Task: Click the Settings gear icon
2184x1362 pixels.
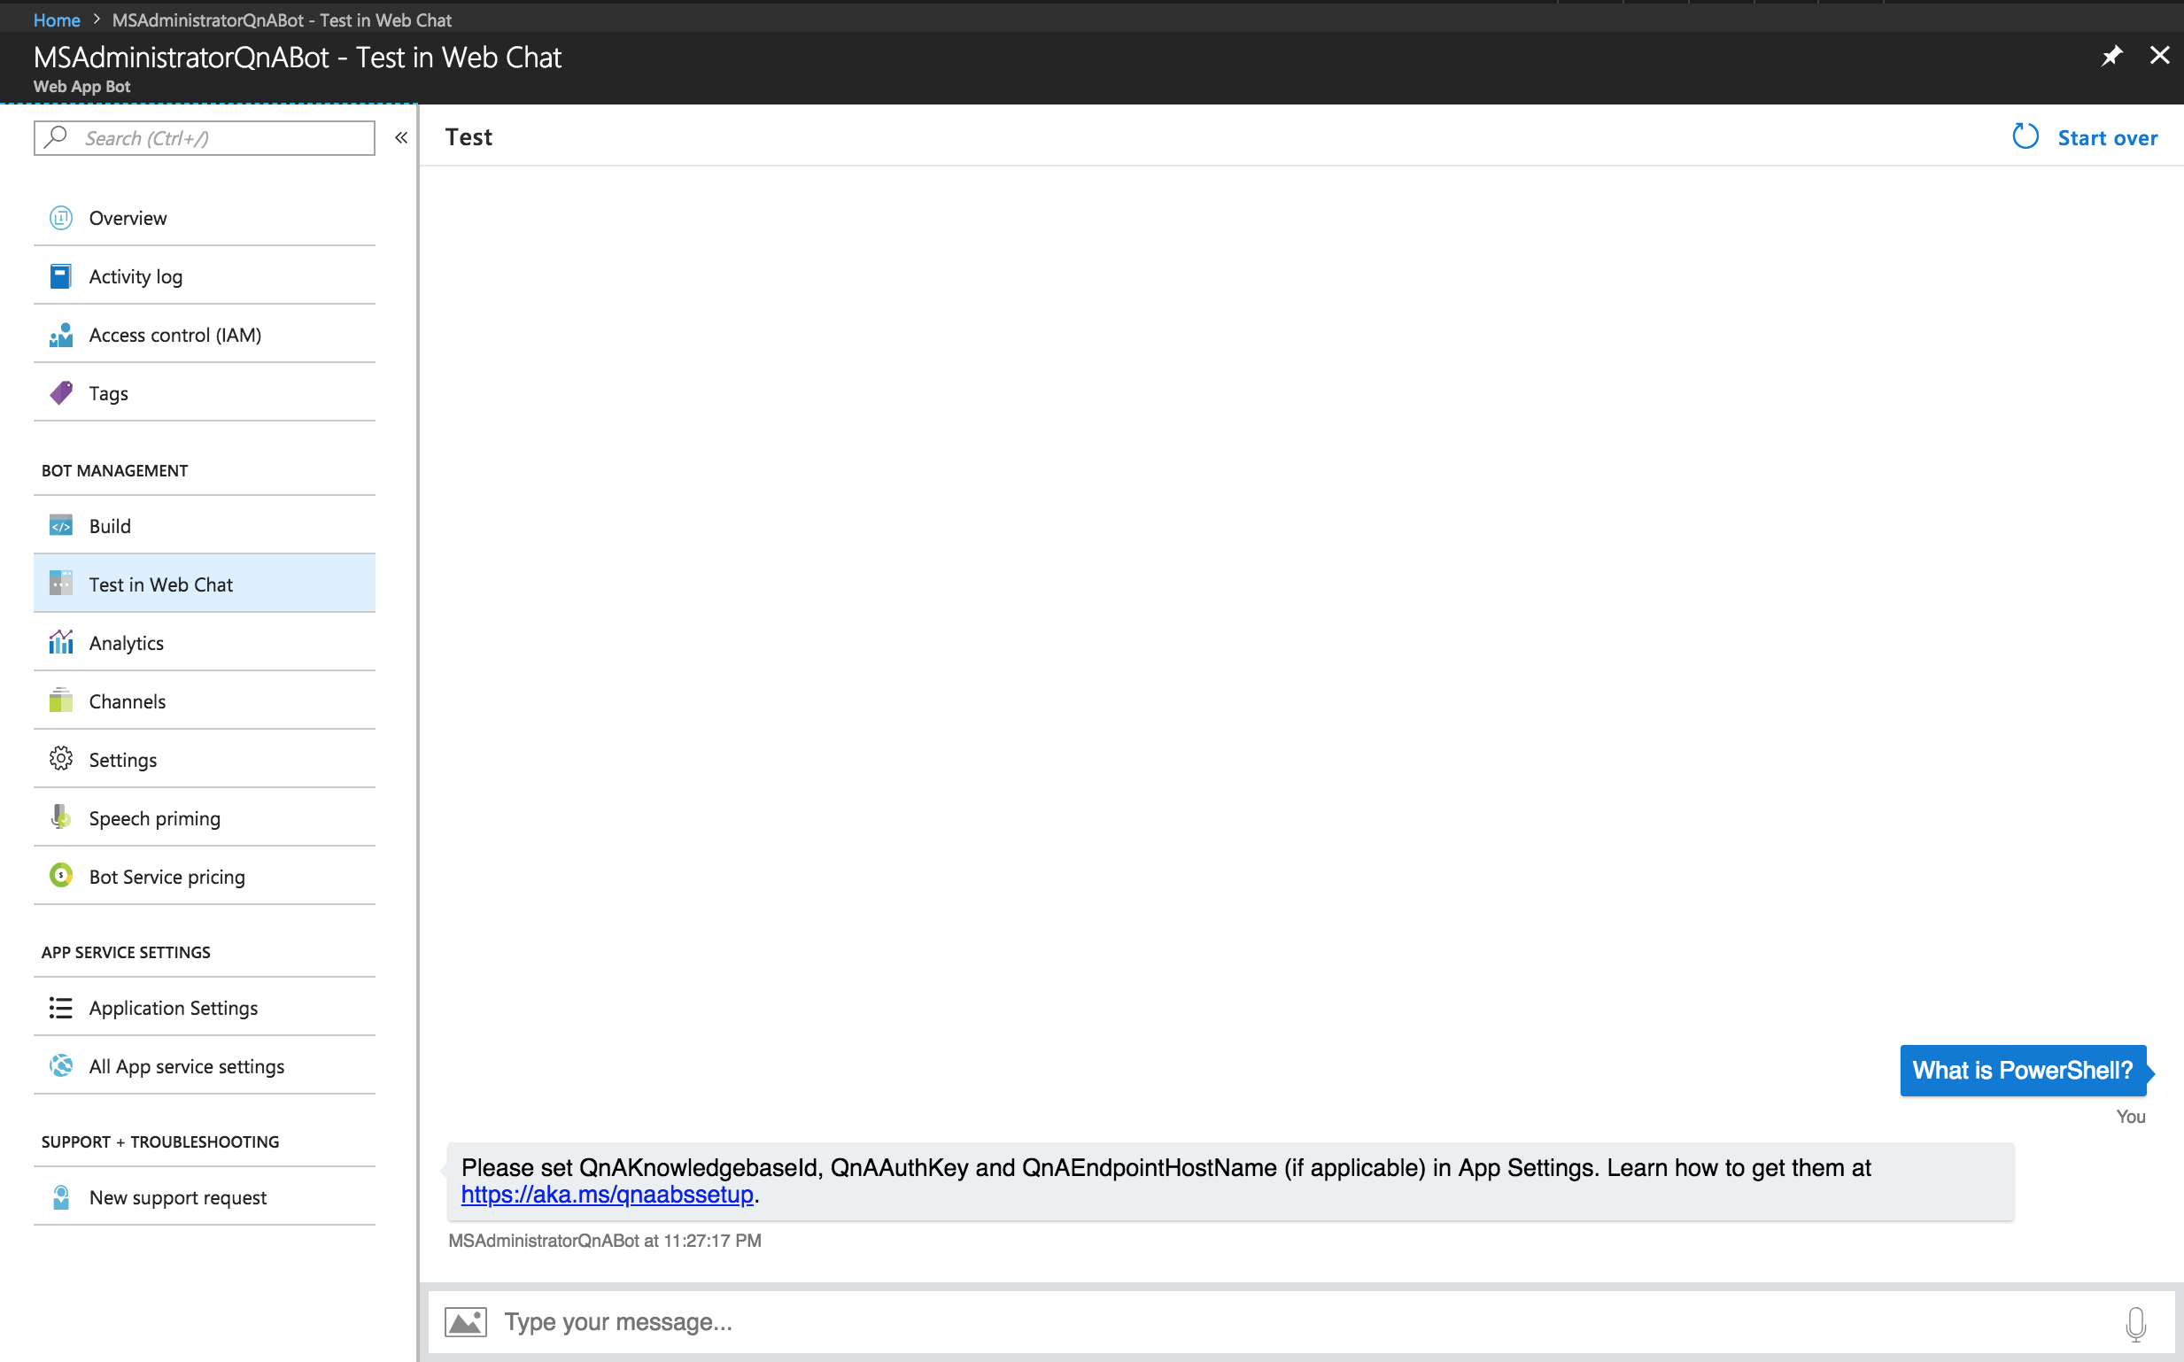Action: [x=60, y=759]
